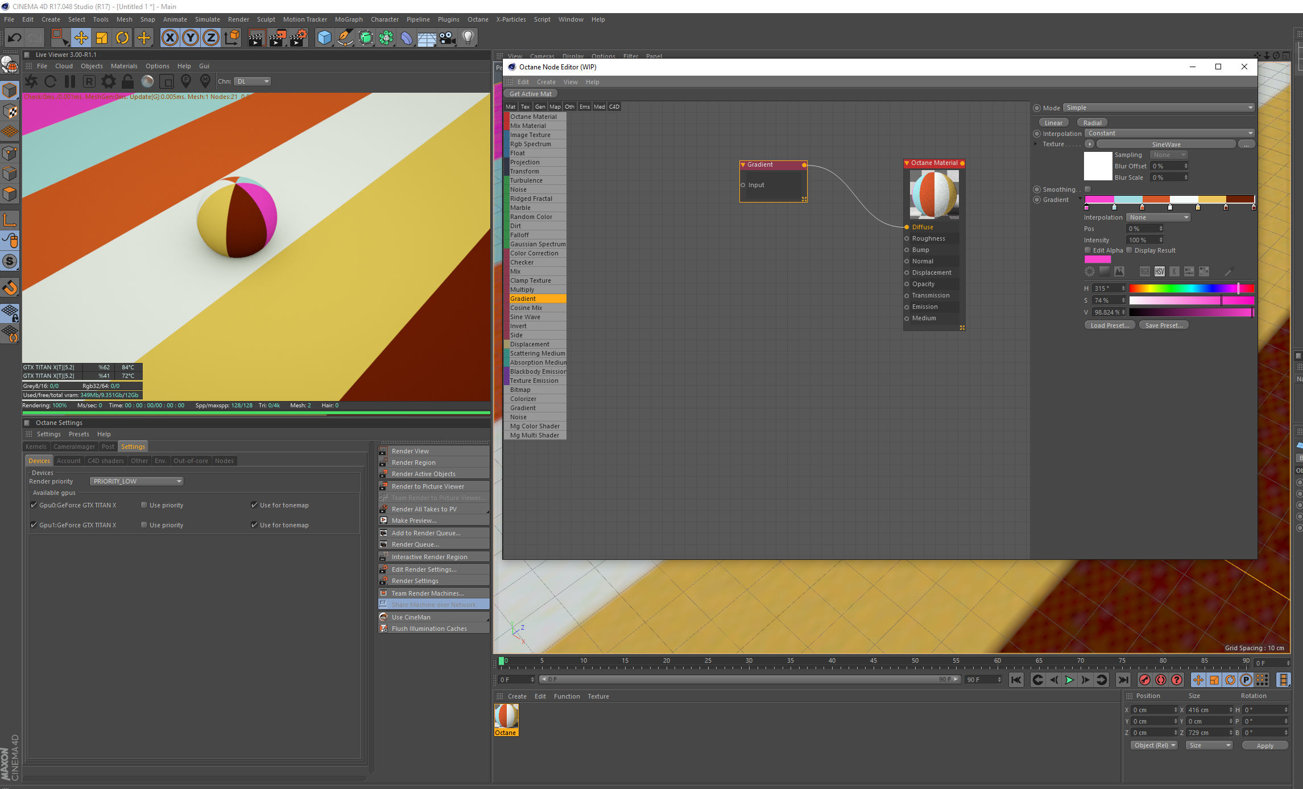Click the Undo arrow icon
The height and width of the screenshot is (789, 1303).
click(x=14, y=38)
